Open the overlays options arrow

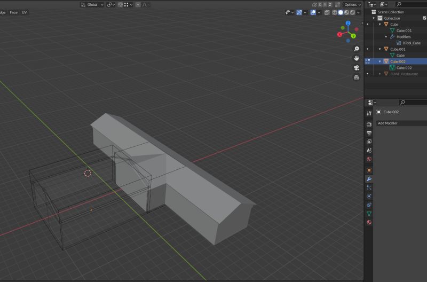click(319, 12)
